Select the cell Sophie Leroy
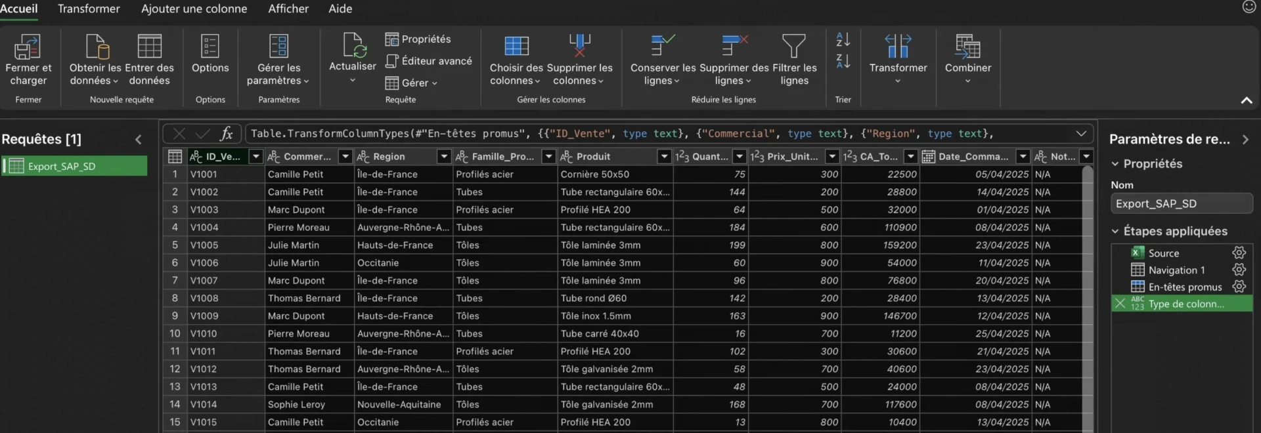 coord(309,405)
